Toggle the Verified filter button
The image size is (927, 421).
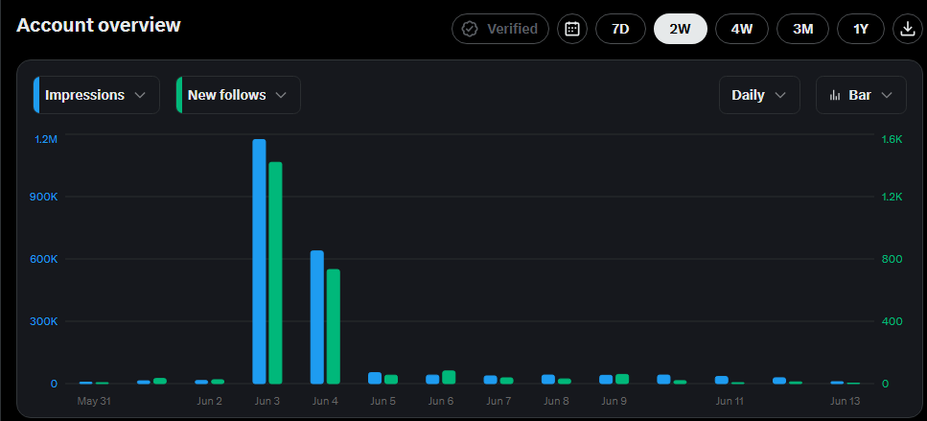tap(500, 29)
